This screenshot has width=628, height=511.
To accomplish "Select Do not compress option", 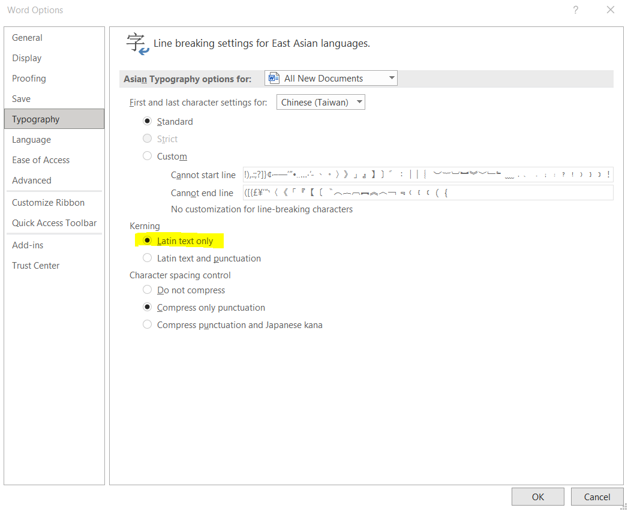I will tap(148, 290).
